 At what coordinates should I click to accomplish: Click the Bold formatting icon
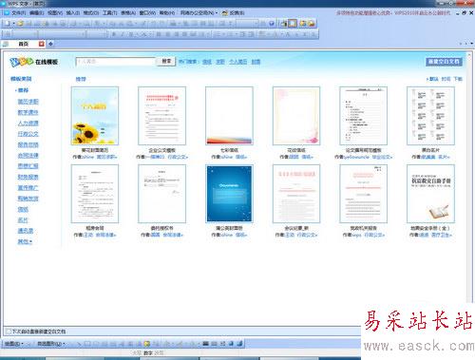[x=114, y=34]
